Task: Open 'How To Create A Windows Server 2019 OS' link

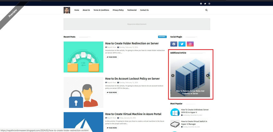Action: pos(195,111)
